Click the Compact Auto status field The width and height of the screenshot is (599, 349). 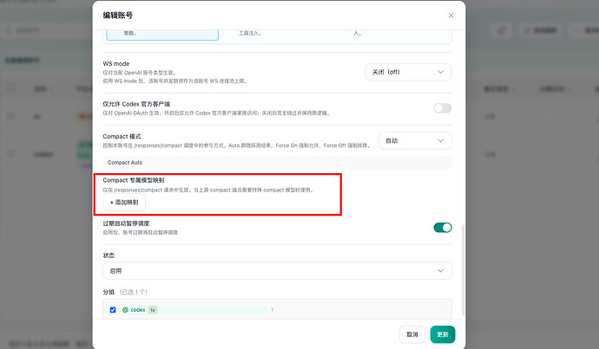coord(277,162)
